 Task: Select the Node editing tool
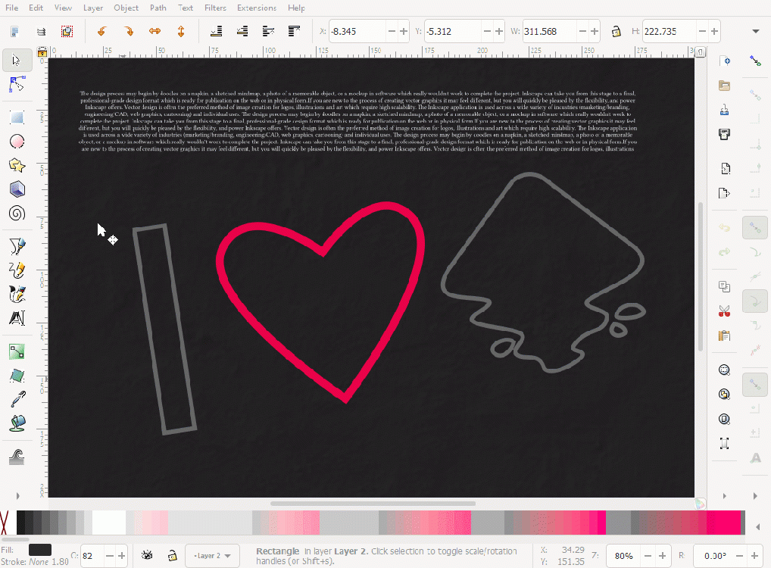coord(17,84)
